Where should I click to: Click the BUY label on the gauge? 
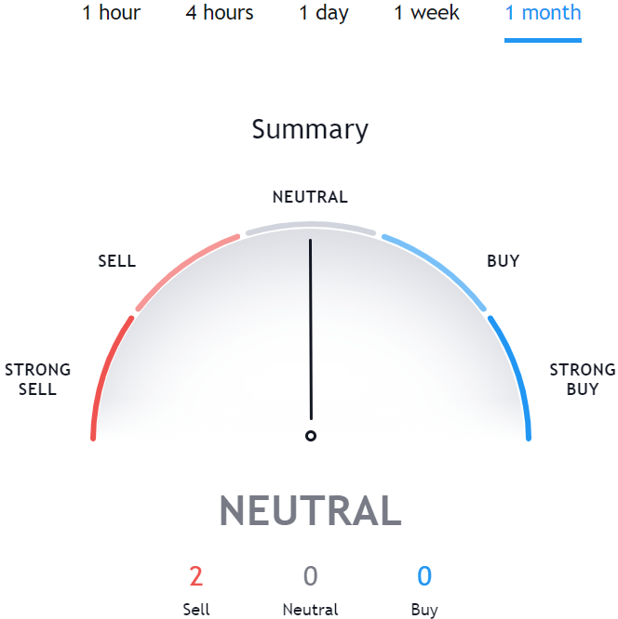(x=503, y=261)
